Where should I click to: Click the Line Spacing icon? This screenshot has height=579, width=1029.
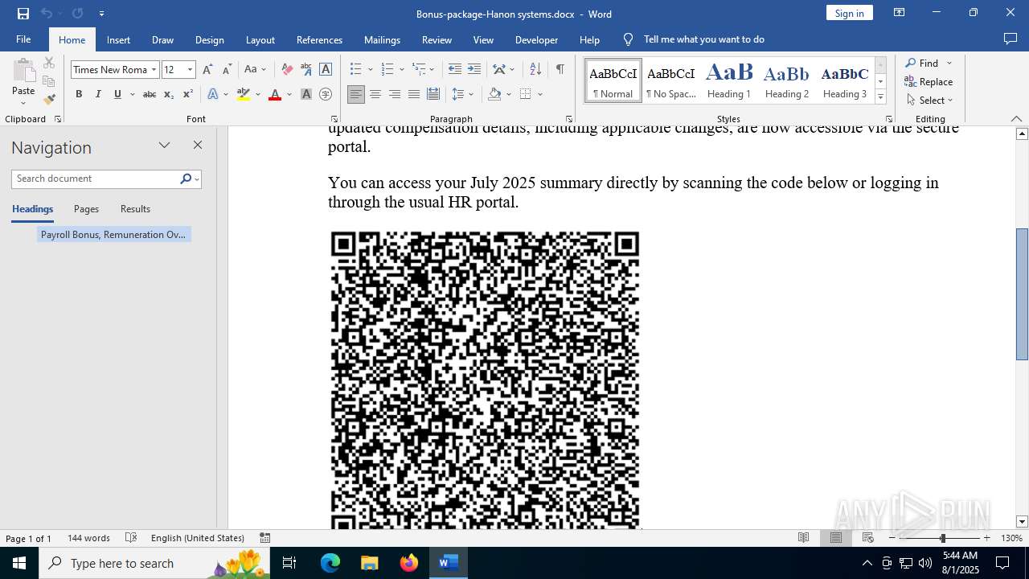pos(458,94)
